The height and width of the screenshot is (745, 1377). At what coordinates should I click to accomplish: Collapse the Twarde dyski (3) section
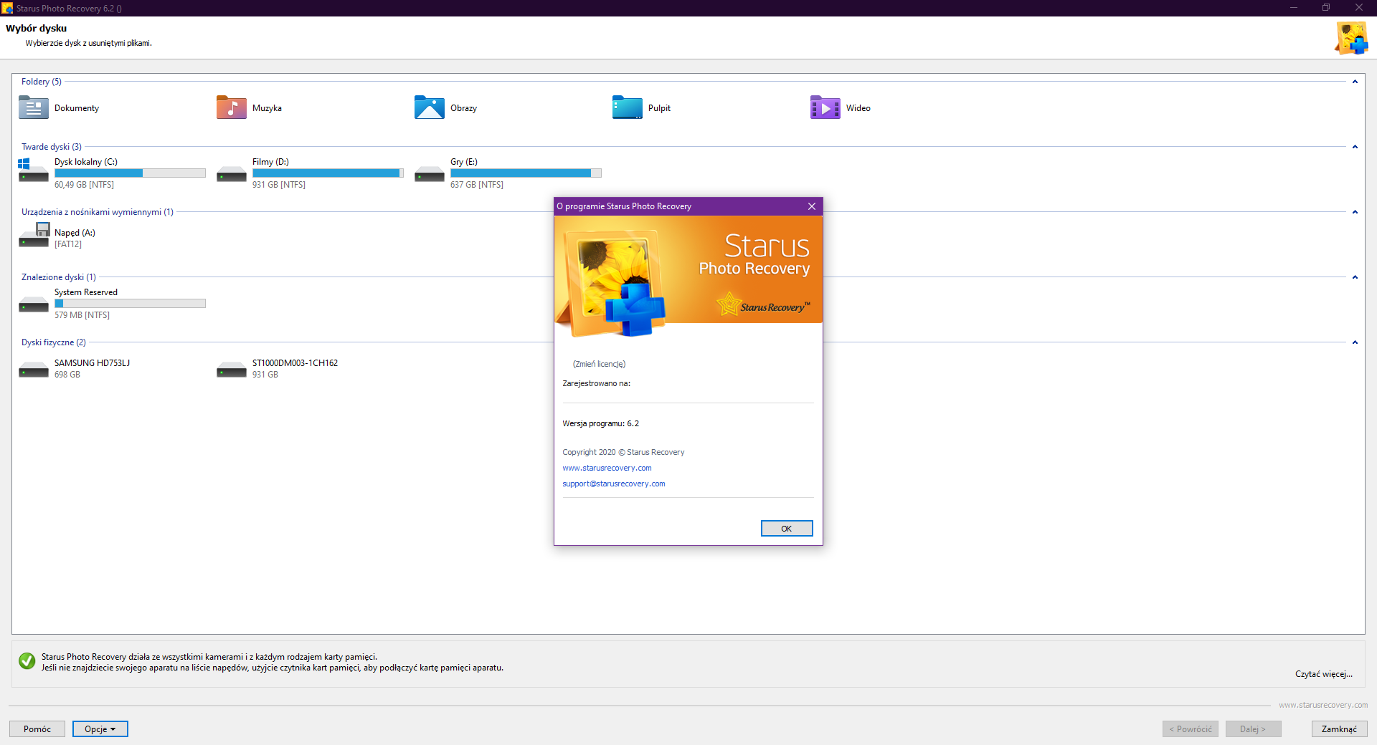click(x=1355, y=147)
